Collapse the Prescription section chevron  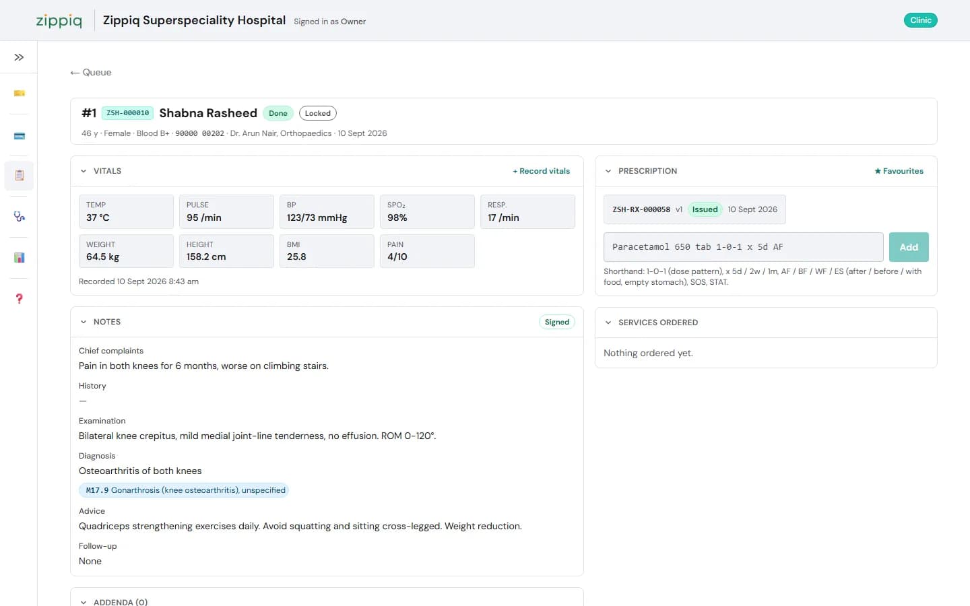pos(608,171)
